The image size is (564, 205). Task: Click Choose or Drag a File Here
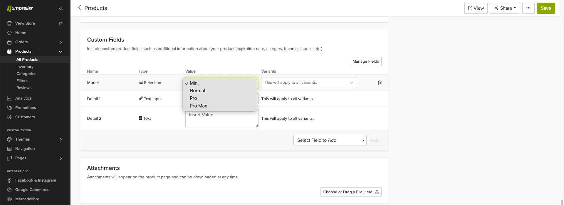[x=351, y=192]
